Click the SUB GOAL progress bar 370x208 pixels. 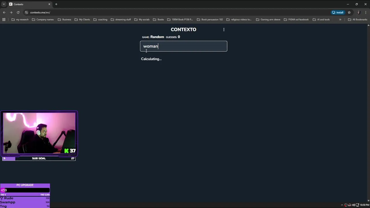39,158
